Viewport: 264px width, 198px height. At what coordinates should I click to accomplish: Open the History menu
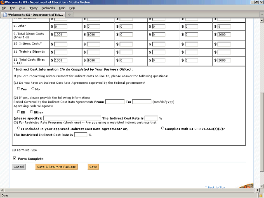click(33, 8)
